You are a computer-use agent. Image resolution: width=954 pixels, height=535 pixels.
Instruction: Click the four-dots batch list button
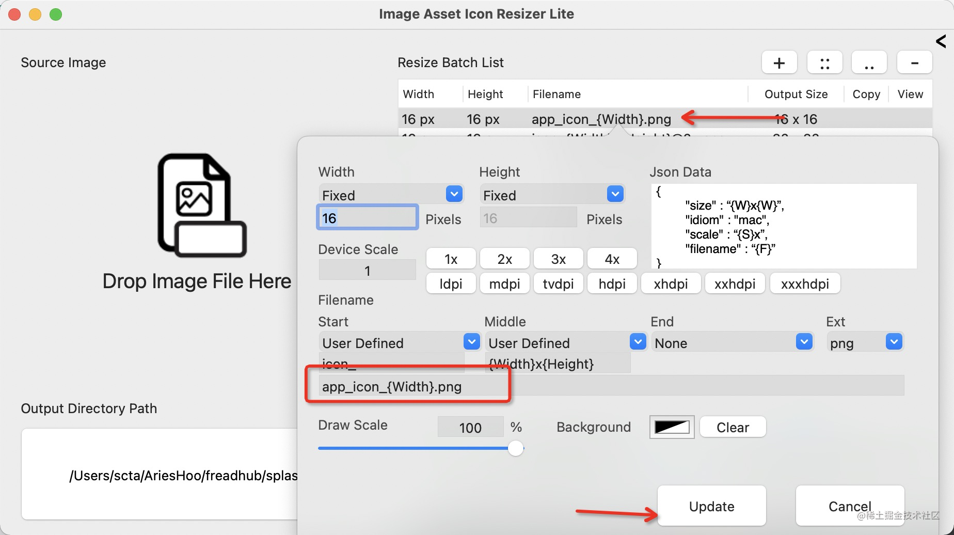tap(824, 63)
